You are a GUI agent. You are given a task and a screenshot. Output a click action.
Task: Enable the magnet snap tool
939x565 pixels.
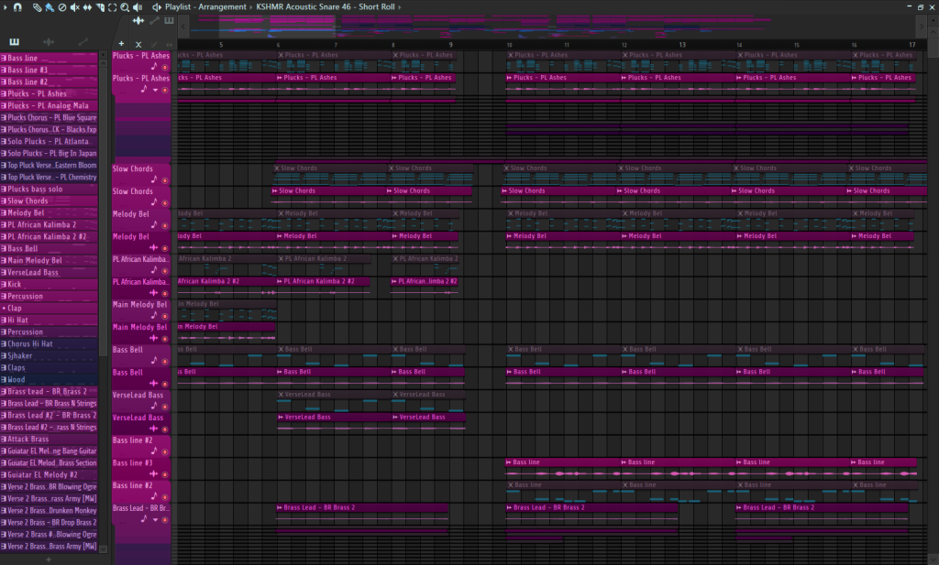click(x=17, y=7)
